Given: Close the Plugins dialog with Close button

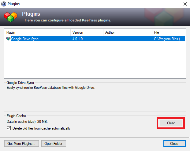Looking at the screenshot, I should click(174, 143).
